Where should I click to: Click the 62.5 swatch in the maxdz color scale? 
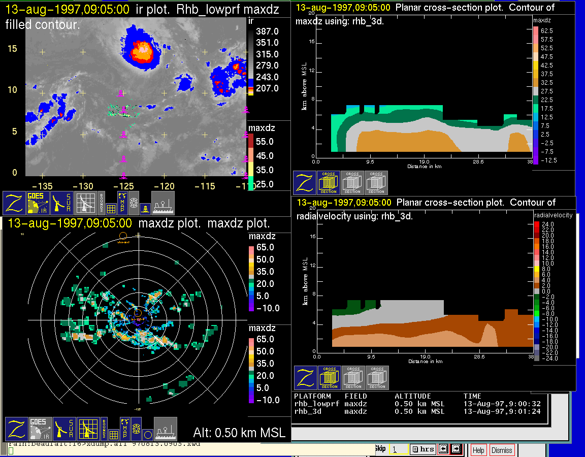[535, 31]
